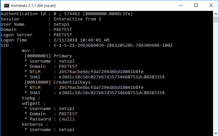The width and height of the screenshot is (219, 136).
Task: Click the CredentialKeys NTLM hash value
Action: [x=101, y=88]
